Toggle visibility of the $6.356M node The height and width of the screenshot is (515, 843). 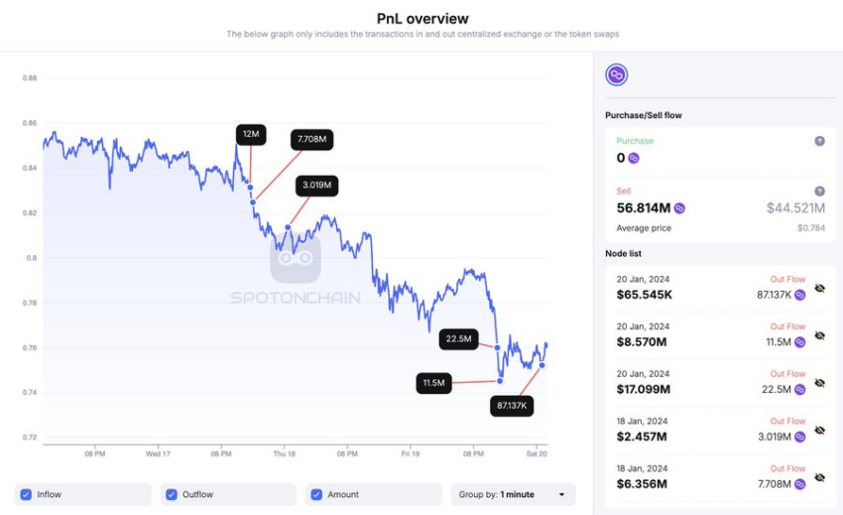tap(819, 478)
